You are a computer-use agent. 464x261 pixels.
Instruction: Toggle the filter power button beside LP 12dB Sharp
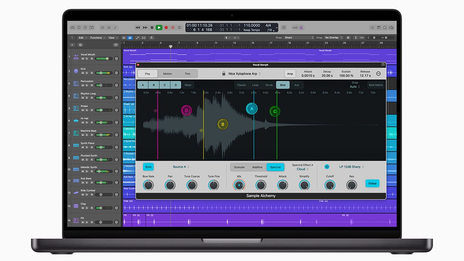327,167
